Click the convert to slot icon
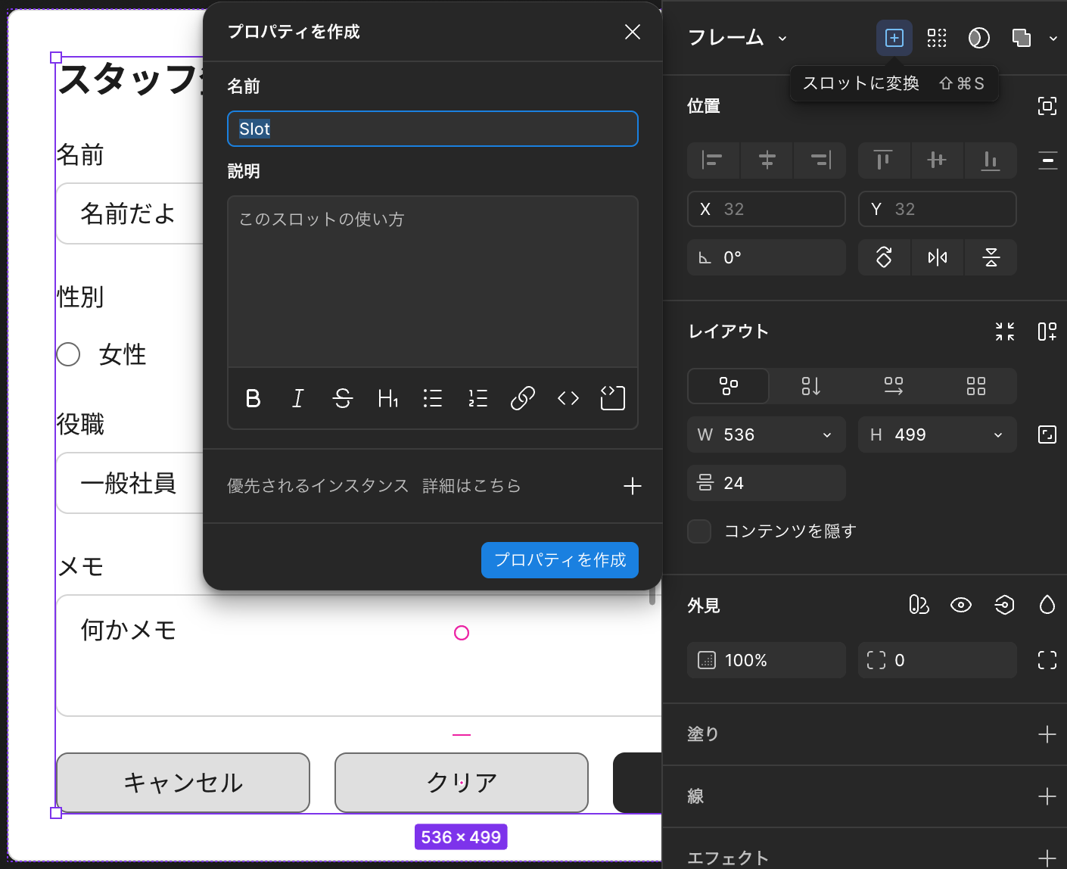The image size is (1067, 869). tap(894, 38)
